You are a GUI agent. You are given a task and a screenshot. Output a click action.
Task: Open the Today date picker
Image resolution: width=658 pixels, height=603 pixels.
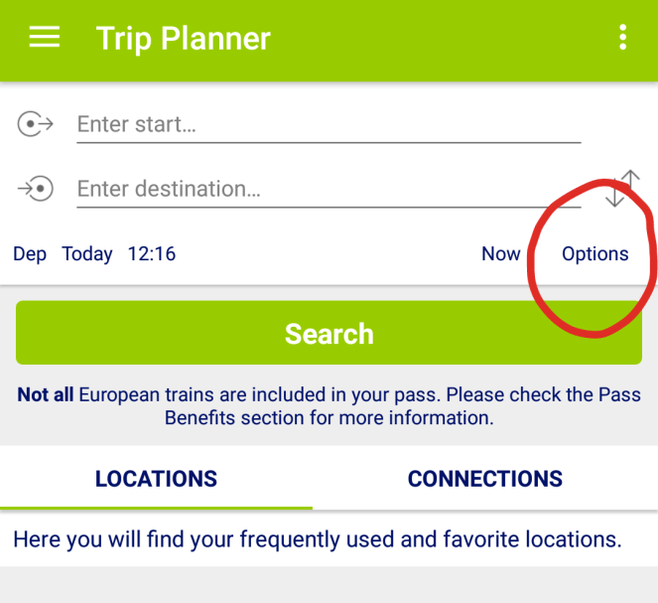[87, 254]
